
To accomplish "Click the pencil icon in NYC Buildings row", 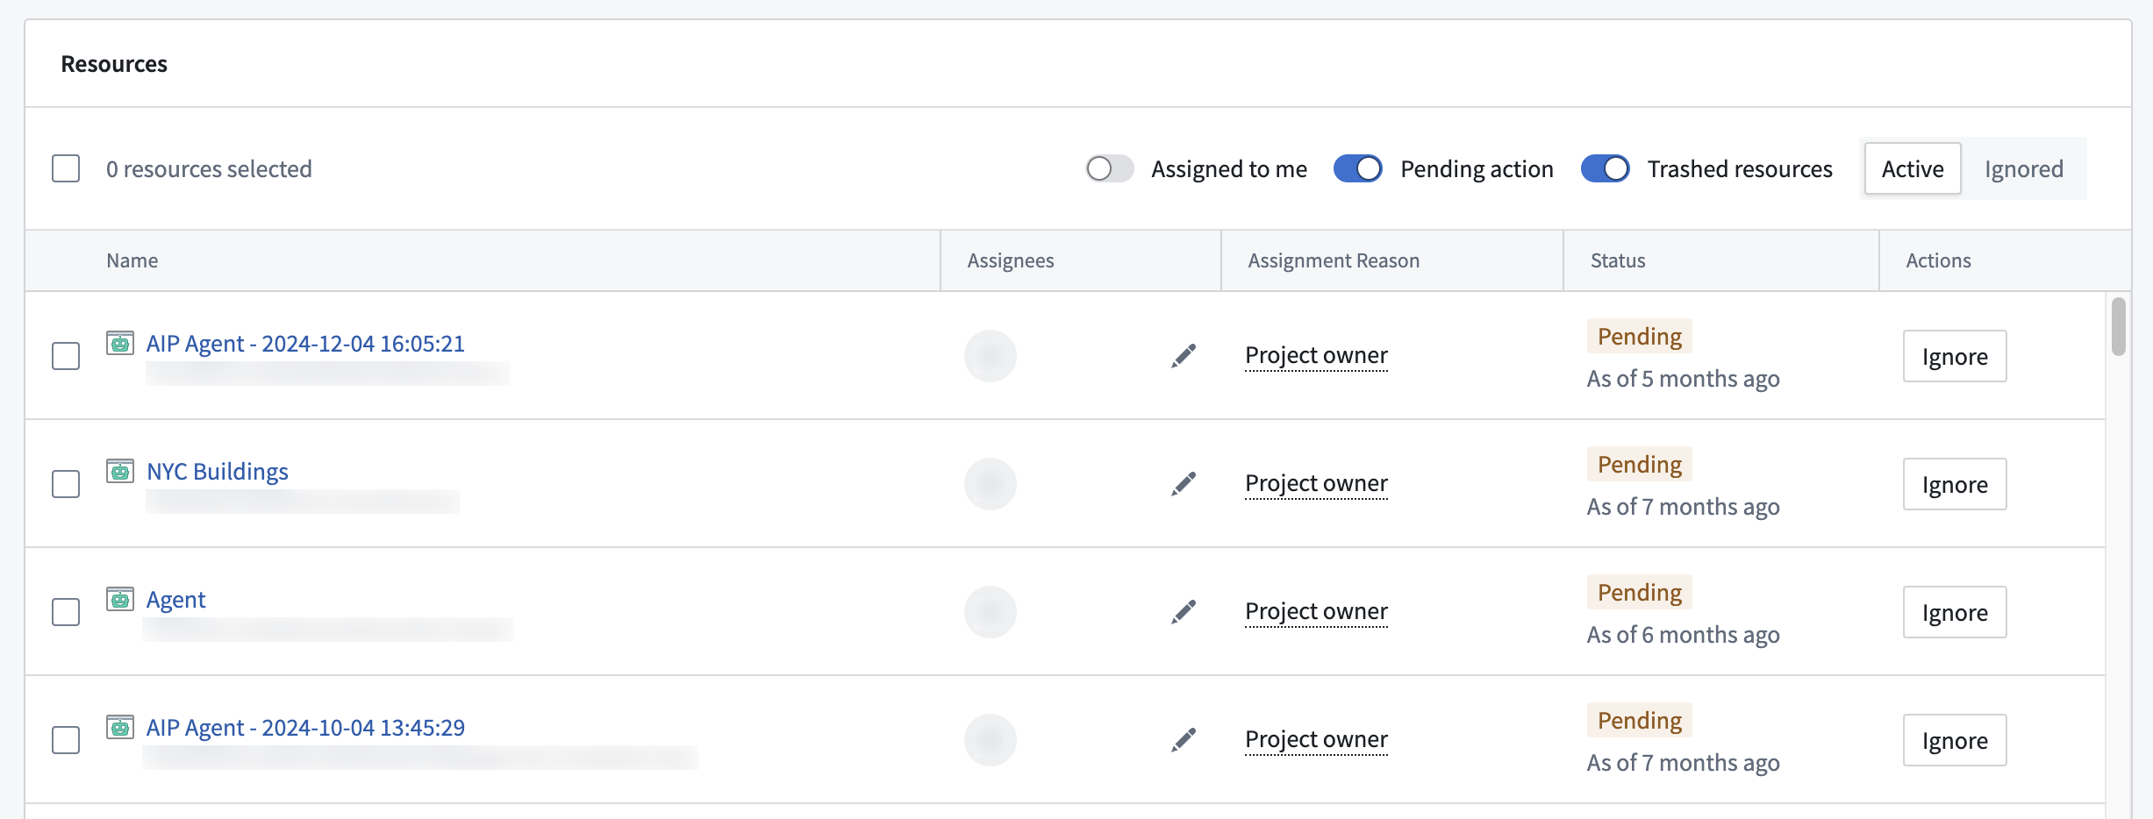I will [1184, 483].
